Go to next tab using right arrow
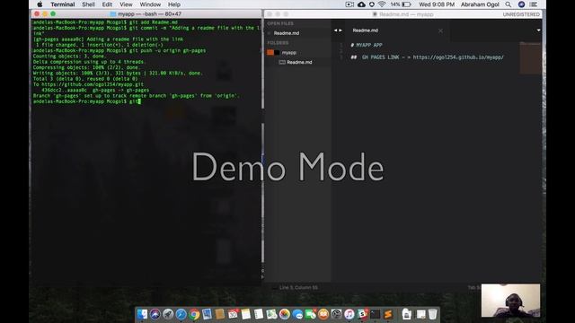Image resolution: width=575 pixels, height=323 pixels. point(341,31)
